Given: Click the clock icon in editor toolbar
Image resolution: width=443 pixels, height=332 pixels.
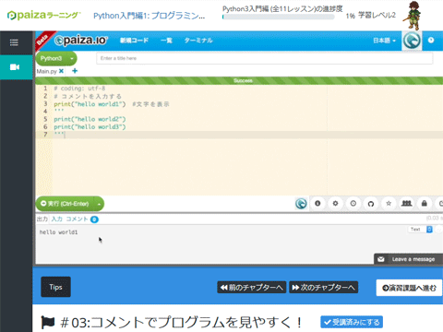Looking at the screenshot, I should 353,203.
